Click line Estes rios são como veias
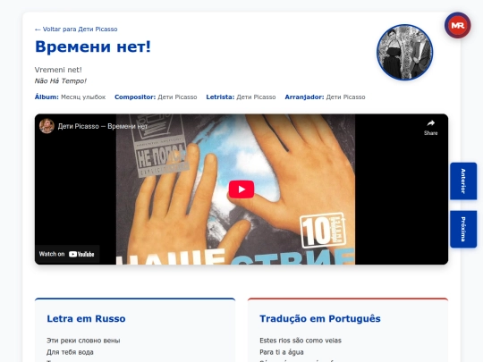483x362 pixels. 301,341
